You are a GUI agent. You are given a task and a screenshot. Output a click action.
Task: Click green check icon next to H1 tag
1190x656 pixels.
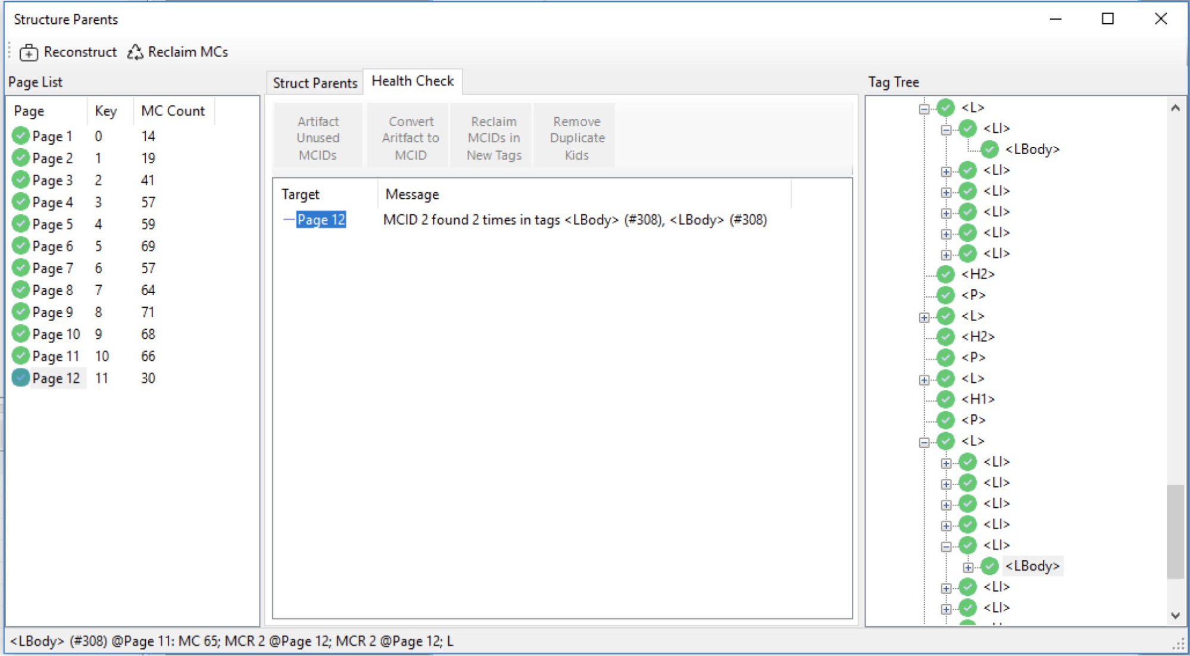click(x=945, y=399)
